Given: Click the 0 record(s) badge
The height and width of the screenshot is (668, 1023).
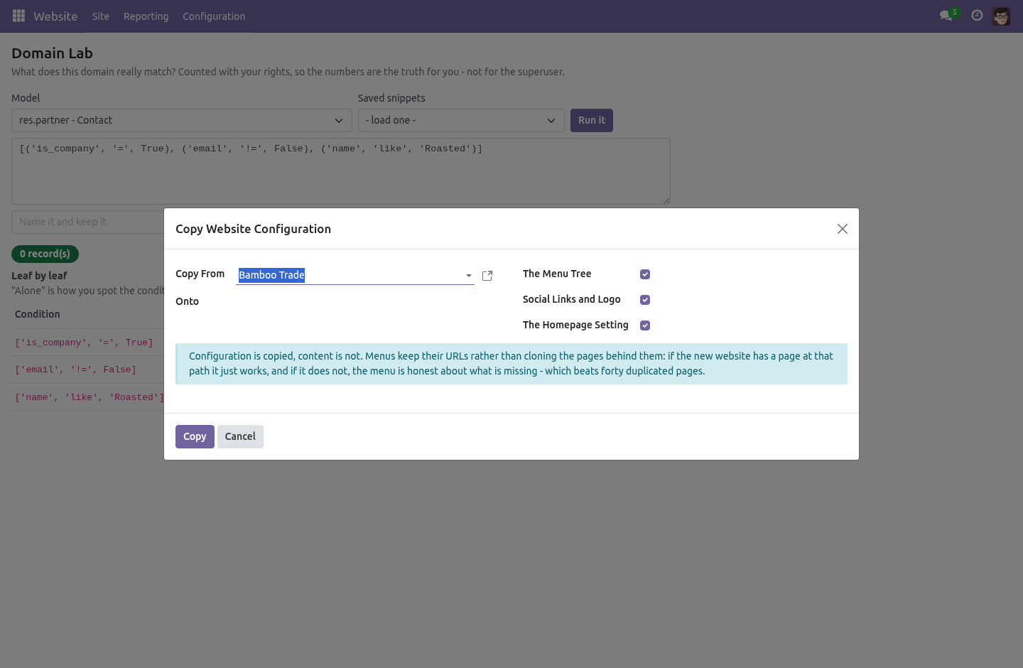Looking at the screenshot, I should [45, 254].
